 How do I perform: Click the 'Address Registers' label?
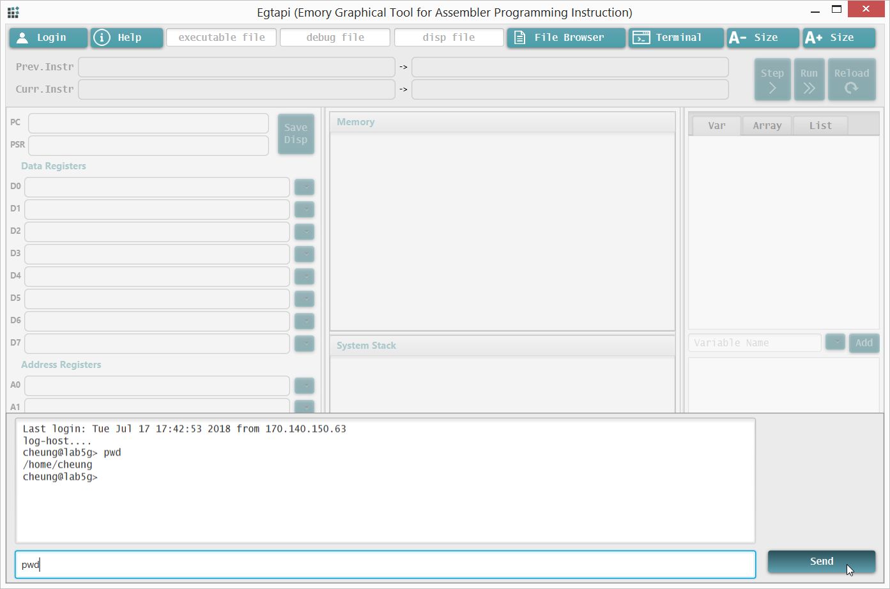61,365
